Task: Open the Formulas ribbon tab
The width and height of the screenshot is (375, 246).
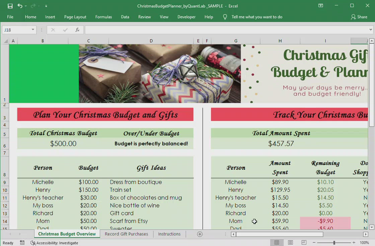Action: pos(103,17)
